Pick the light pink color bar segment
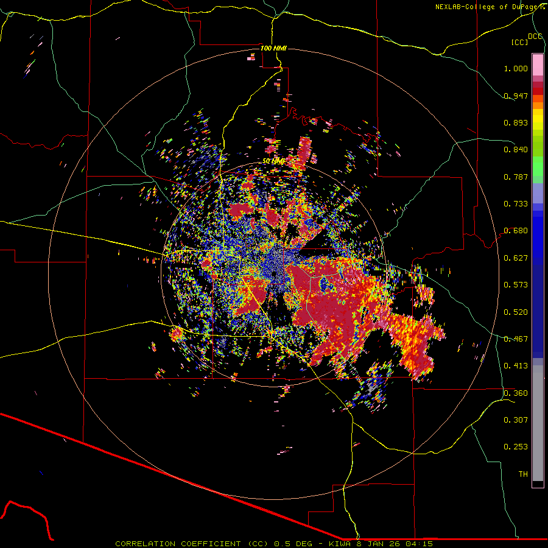 click(x=538, y=65)
